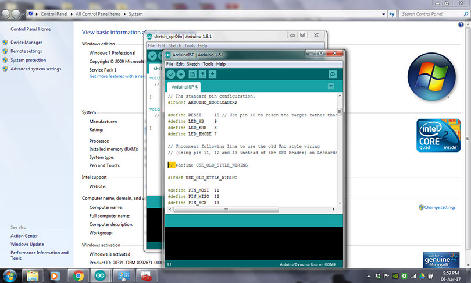
Task: Click the '#define PIN_MOSI 11' line
Action: (x=194, y=190)
